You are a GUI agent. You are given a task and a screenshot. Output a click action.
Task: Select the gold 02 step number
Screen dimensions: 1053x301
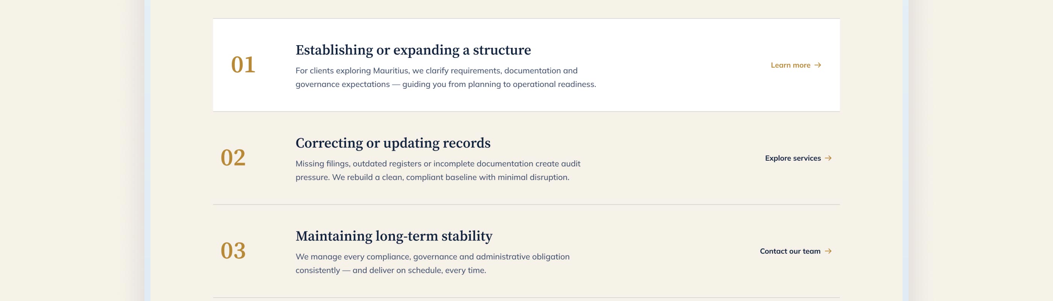pyautogui.click(x=233, y=158)
